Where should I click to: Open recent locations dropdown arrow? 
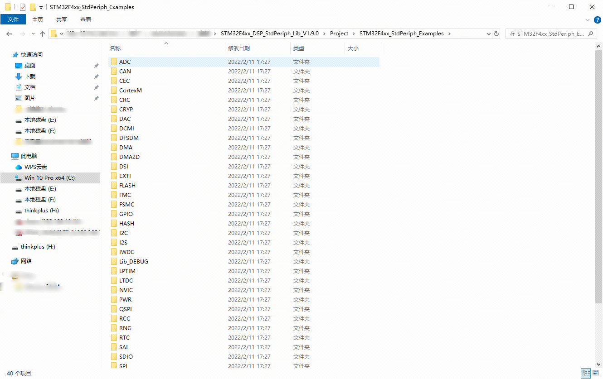point(33,34)
